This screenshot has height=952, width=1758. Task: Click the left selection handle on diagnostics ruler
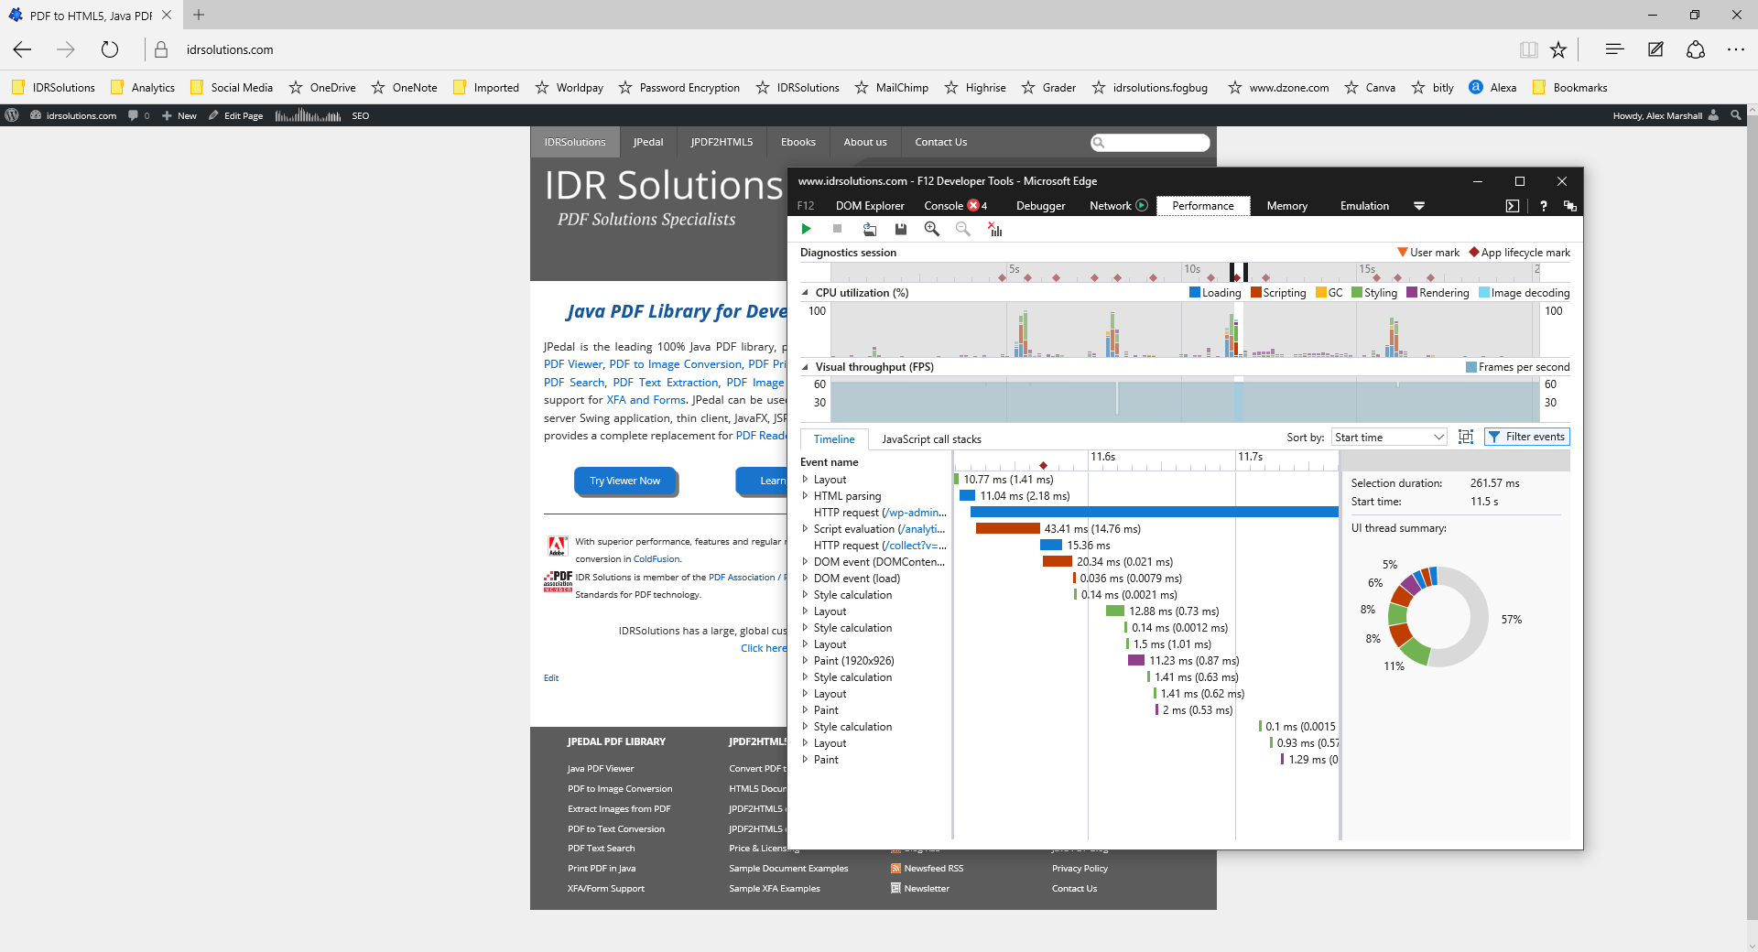coord(1232,271)
